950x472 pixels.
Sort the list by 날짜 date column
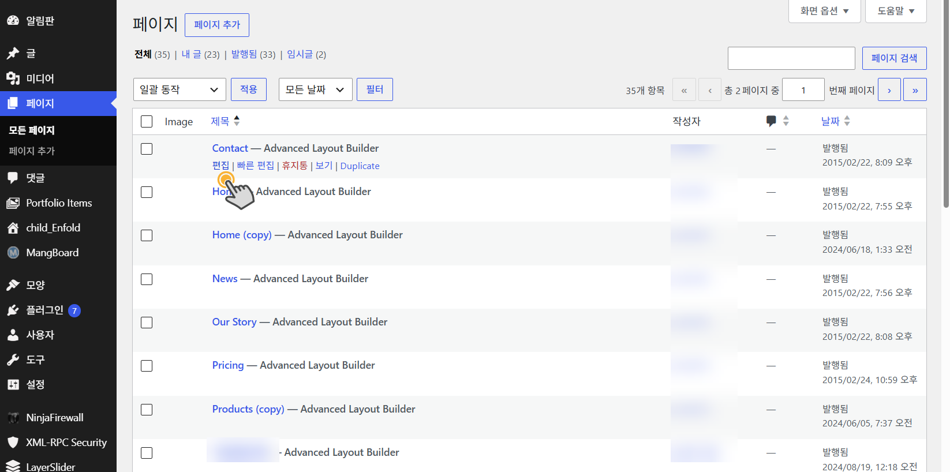point(836,121)
